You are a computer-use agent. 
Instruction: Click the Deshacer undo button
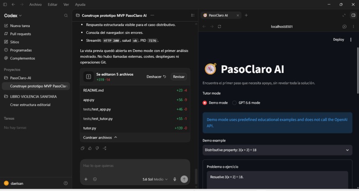tap(156, 77)
